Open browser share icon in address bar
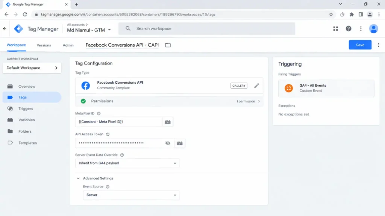Image resolution: width=385 pixels, height=216 pixels. (x=342, y=15)
